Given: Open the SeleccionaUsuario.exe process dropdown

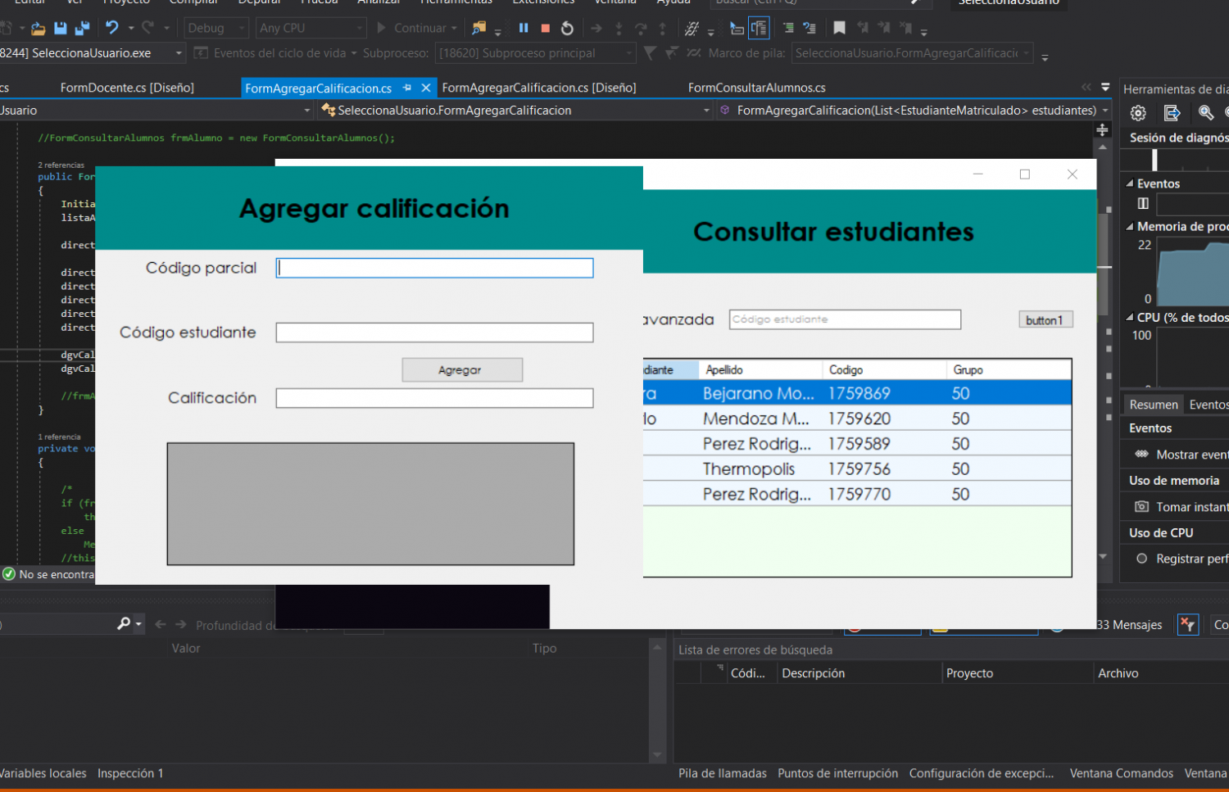Looking at the screenshot, I should pyautogui.click(x=179, y=53).
